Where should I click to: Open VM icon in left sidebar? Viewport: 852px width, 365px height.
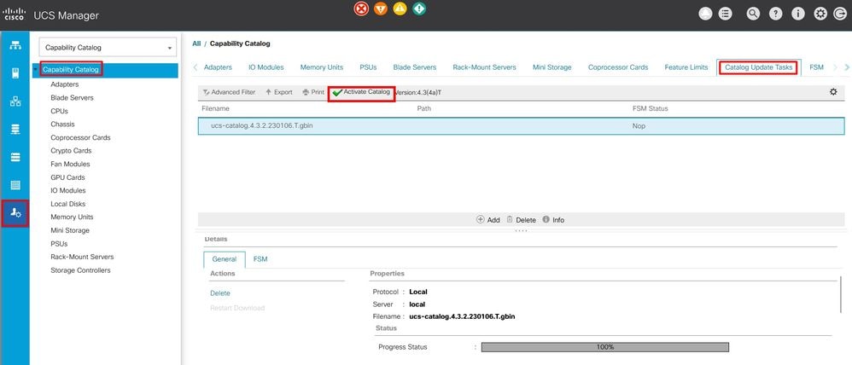click(x=15, y=158)
